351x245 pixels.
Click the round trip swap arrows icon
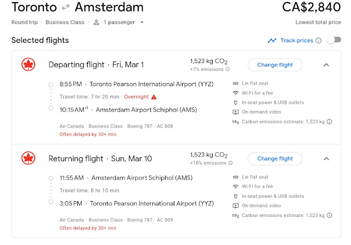[x=67, y=8]
